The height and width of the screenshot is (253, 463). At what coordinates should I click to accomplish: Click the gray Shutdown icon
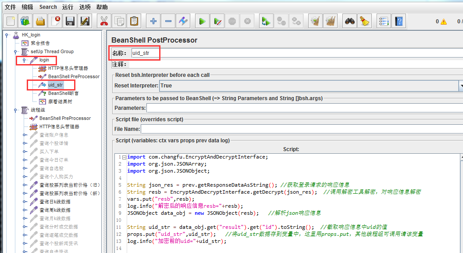pyautogui.click(x=247, y=21)
